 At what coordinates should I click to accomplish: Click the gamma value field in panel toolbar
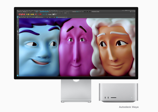click(x=51, y=17)
